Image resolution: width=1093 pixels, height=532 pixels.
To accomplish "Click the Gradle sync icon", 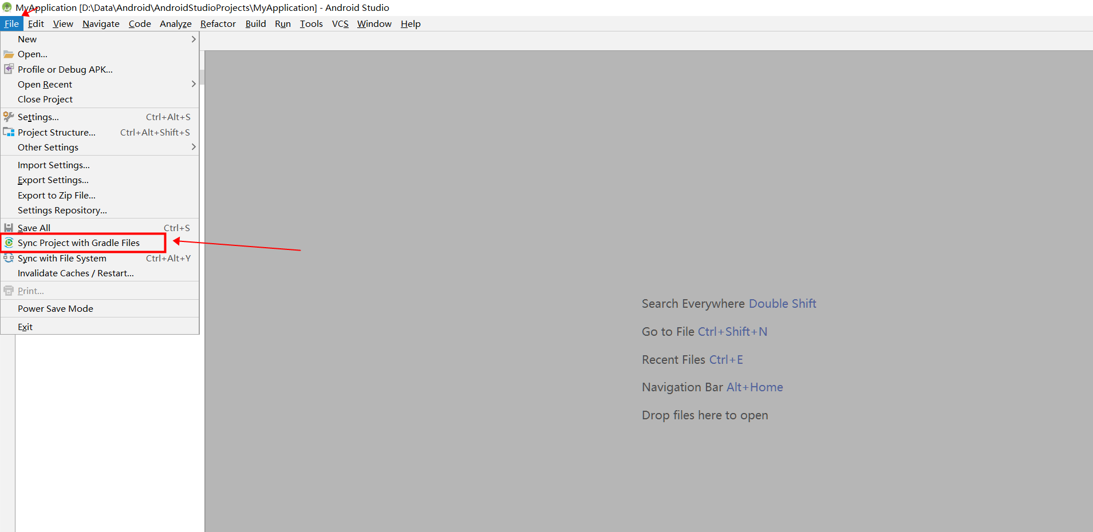I will tap(9, 243).
